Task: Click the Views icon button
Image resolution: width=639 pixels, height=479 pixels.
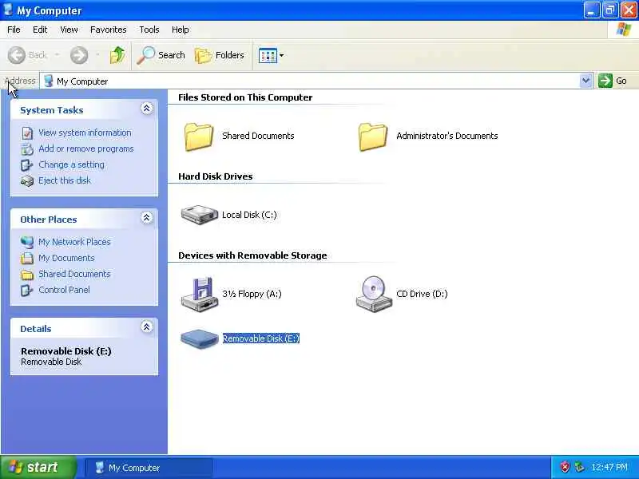Action: pyautogui.click(x=268, y=55)
